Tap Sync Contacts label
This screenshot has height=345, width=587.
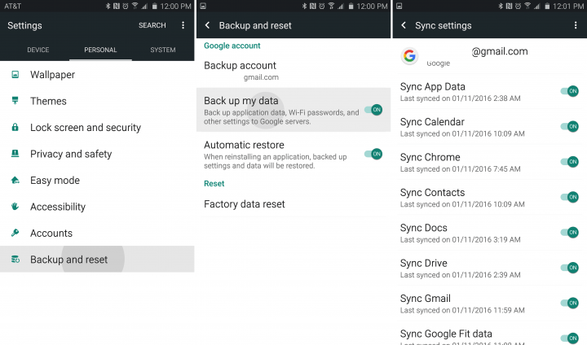pos(432,193)
